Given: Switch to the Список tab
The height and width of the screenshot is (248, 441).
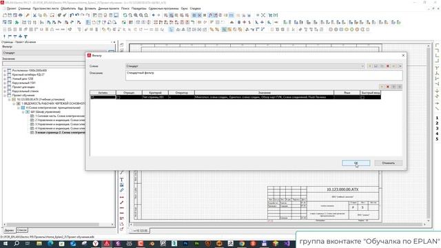Looking at the screenshot, I should tap(22, 230).
